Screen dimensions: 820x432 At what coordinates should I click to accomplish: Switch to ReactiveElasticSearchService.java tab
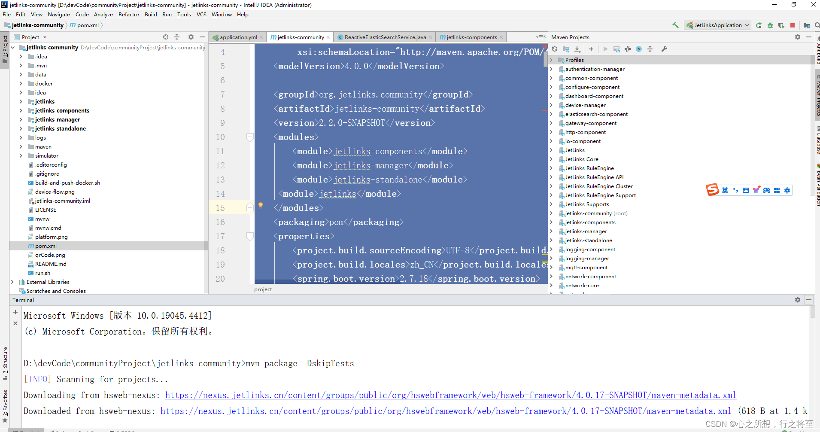click(385, 37)
